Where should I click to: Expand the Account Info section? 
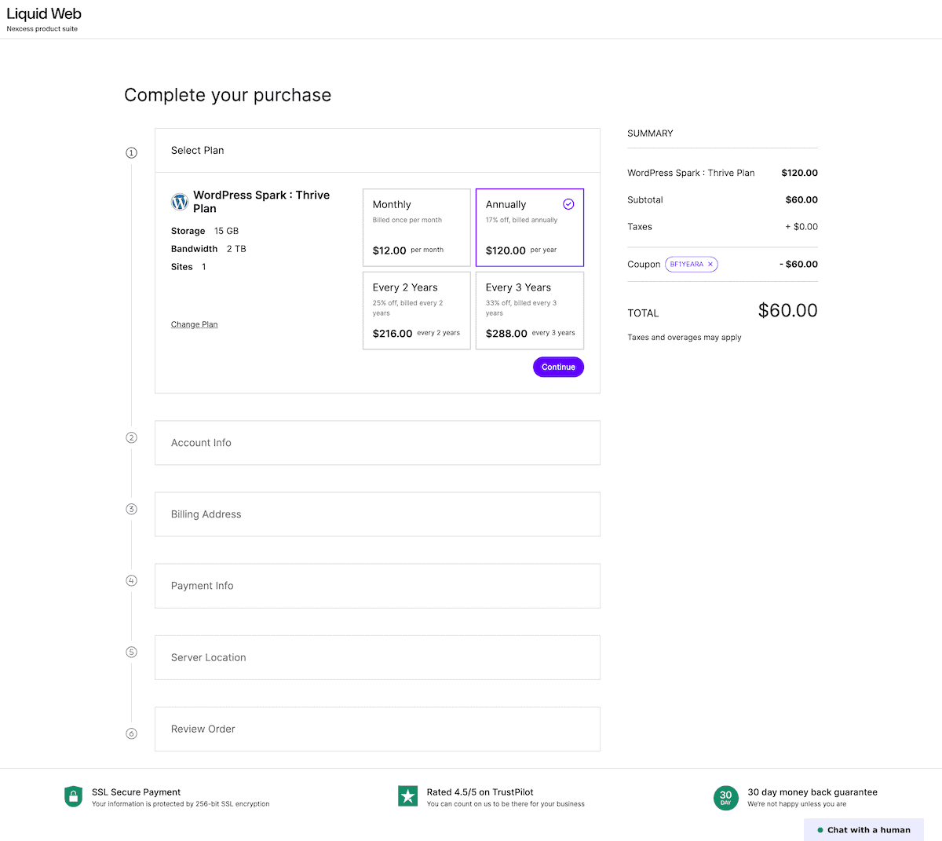coord(377,442)
